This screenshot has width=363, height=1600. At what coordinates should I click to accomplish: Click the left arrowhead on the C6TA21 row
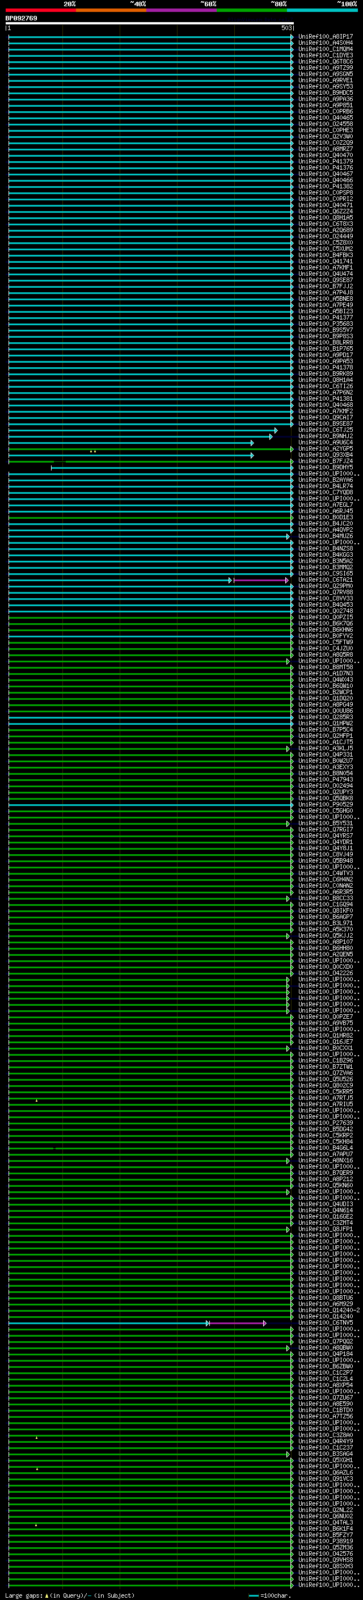pyautogui.click(x=230, y=580)
